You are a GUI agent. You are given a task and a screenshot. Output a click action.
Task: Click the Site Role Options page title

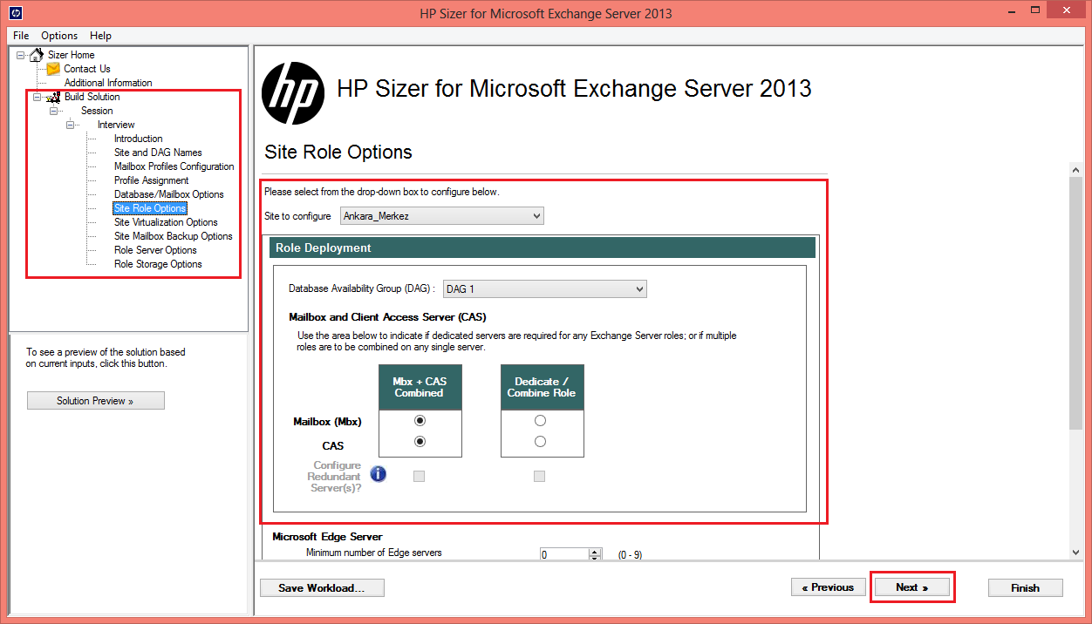[x=338, y=152]
